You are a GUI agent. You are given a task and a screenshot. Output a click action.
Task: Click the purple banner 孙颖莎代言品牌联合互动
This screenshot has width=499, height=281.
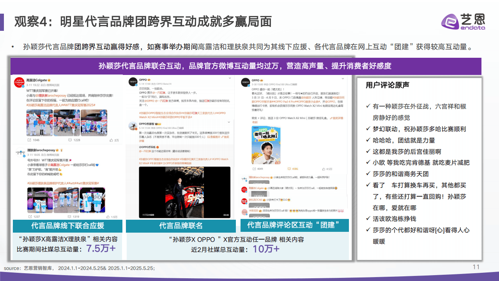[x=246, y=66]
